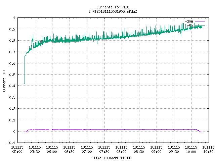Viewport: 215px width, 161px height.
Task: Click y-axis tick value 0.3
Action: [12, 97]
